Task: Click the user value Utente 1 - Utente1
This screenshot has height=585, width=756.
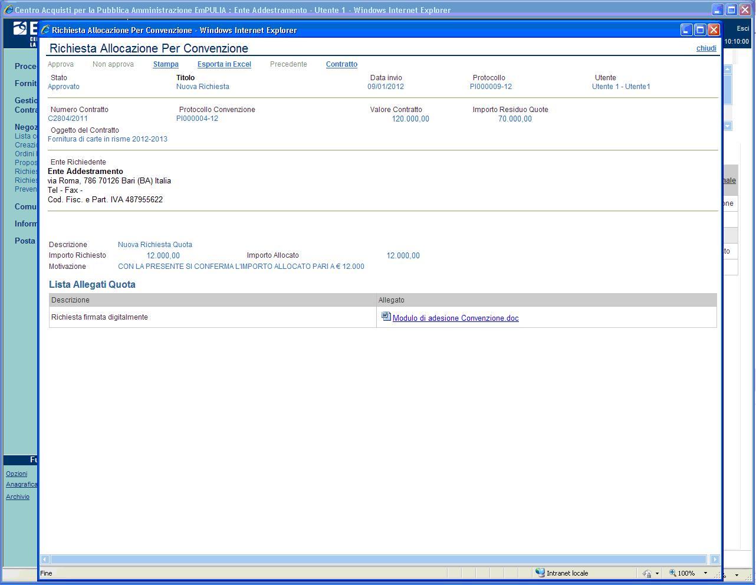Action: (x=621, y=87)
